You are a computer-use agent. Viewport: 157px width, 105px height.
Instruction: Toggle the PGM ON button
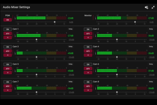(x=8, y=20)
